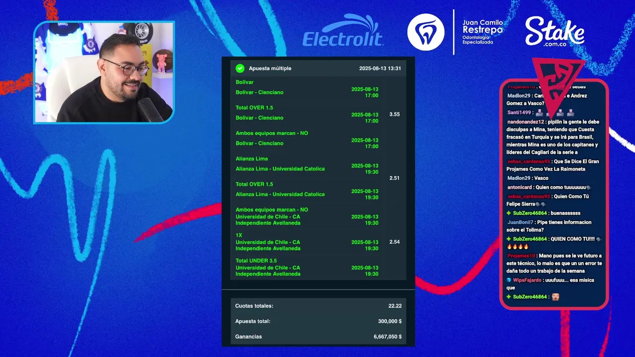Click the face emote in SubZero46864's last message
The height and width of the screenshot is (357, 635).
click(555, 297)
